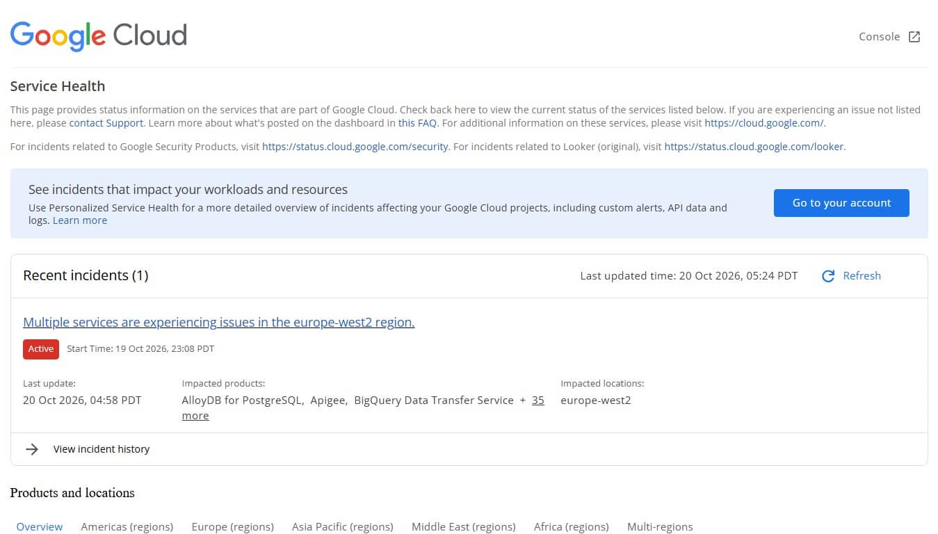Screen dimensions: 938x534
Task: Visit the cloud.google.com link
Action: coord(764,123)
